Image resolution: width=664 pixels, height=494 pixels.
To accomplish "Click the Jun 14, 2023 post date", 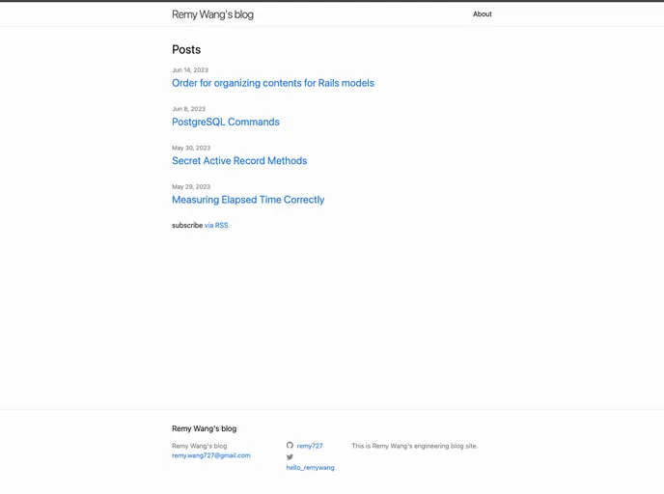I will pyautogui.click(x=189, y=70).
